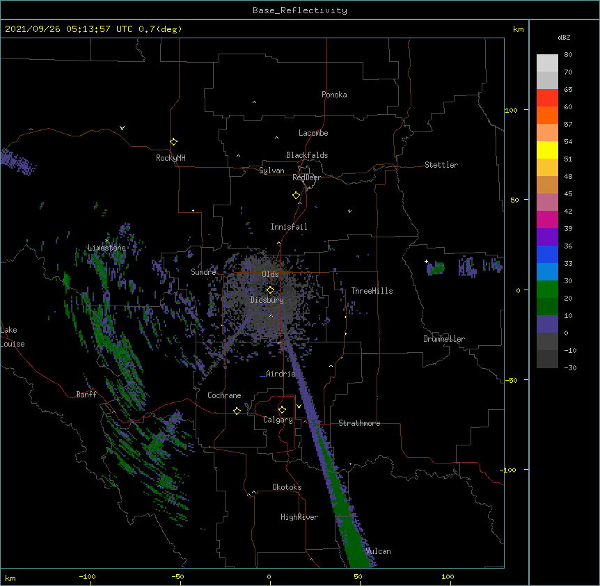Click the white asterisk east of Innisfail
600x586 pixels.
click(x=349, y=211)
